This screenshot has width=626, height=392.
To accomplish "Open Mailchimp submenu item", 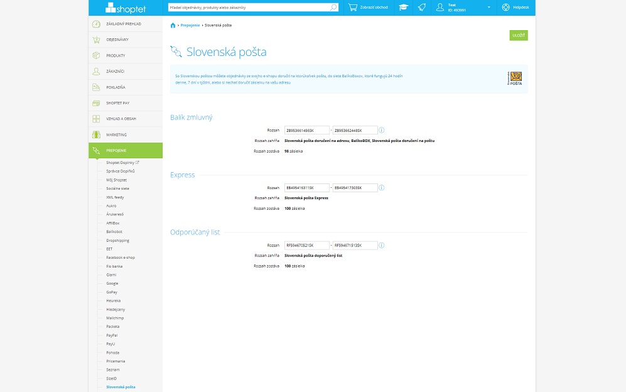I will tap(115, 318).
